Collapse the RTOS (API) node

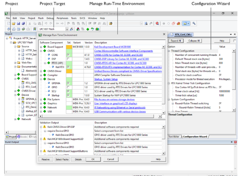point(45,63)
